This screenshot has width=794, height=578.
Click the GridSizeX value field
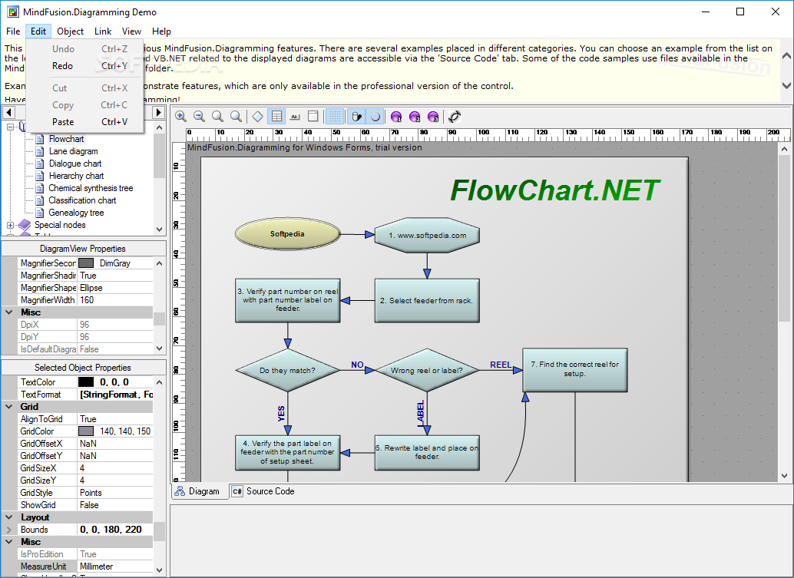[115, 468]
